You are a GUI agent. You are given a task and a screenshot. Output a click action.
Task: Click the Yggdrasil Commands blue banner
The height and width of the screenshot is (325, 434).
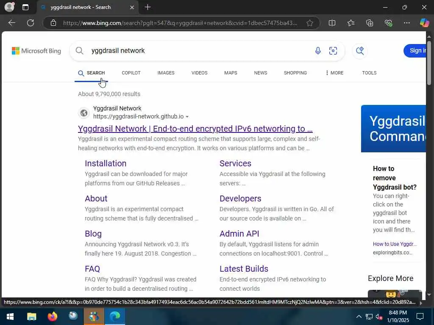pos(393,129)
